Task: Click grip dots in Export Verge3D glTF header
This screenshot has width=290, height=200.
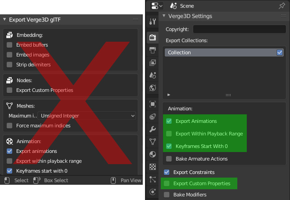Action: pyautogui.click(x=136, y=19)
